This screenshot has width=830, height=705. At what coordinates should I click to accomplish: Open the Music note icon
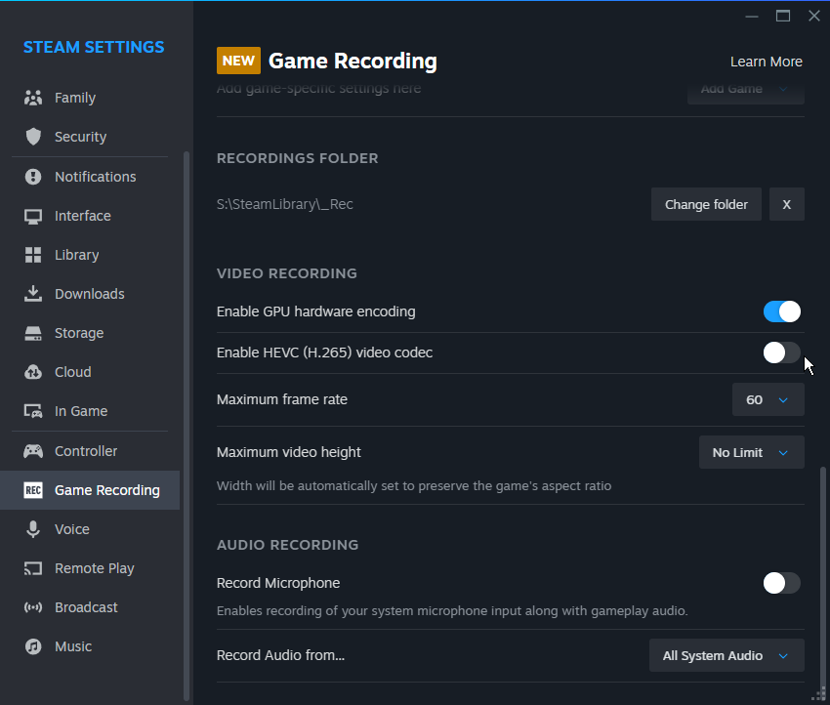click(33, 646)
